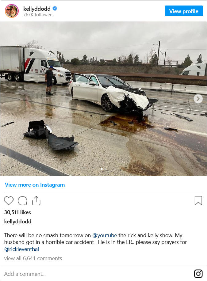Open the kellyddodd profile avatar
The width and height of the screenshot is (207, 281).
[x=12, y=11]
